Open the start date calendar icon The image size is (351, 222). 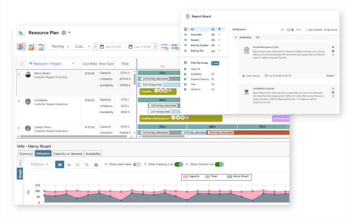tap(102, 47)
